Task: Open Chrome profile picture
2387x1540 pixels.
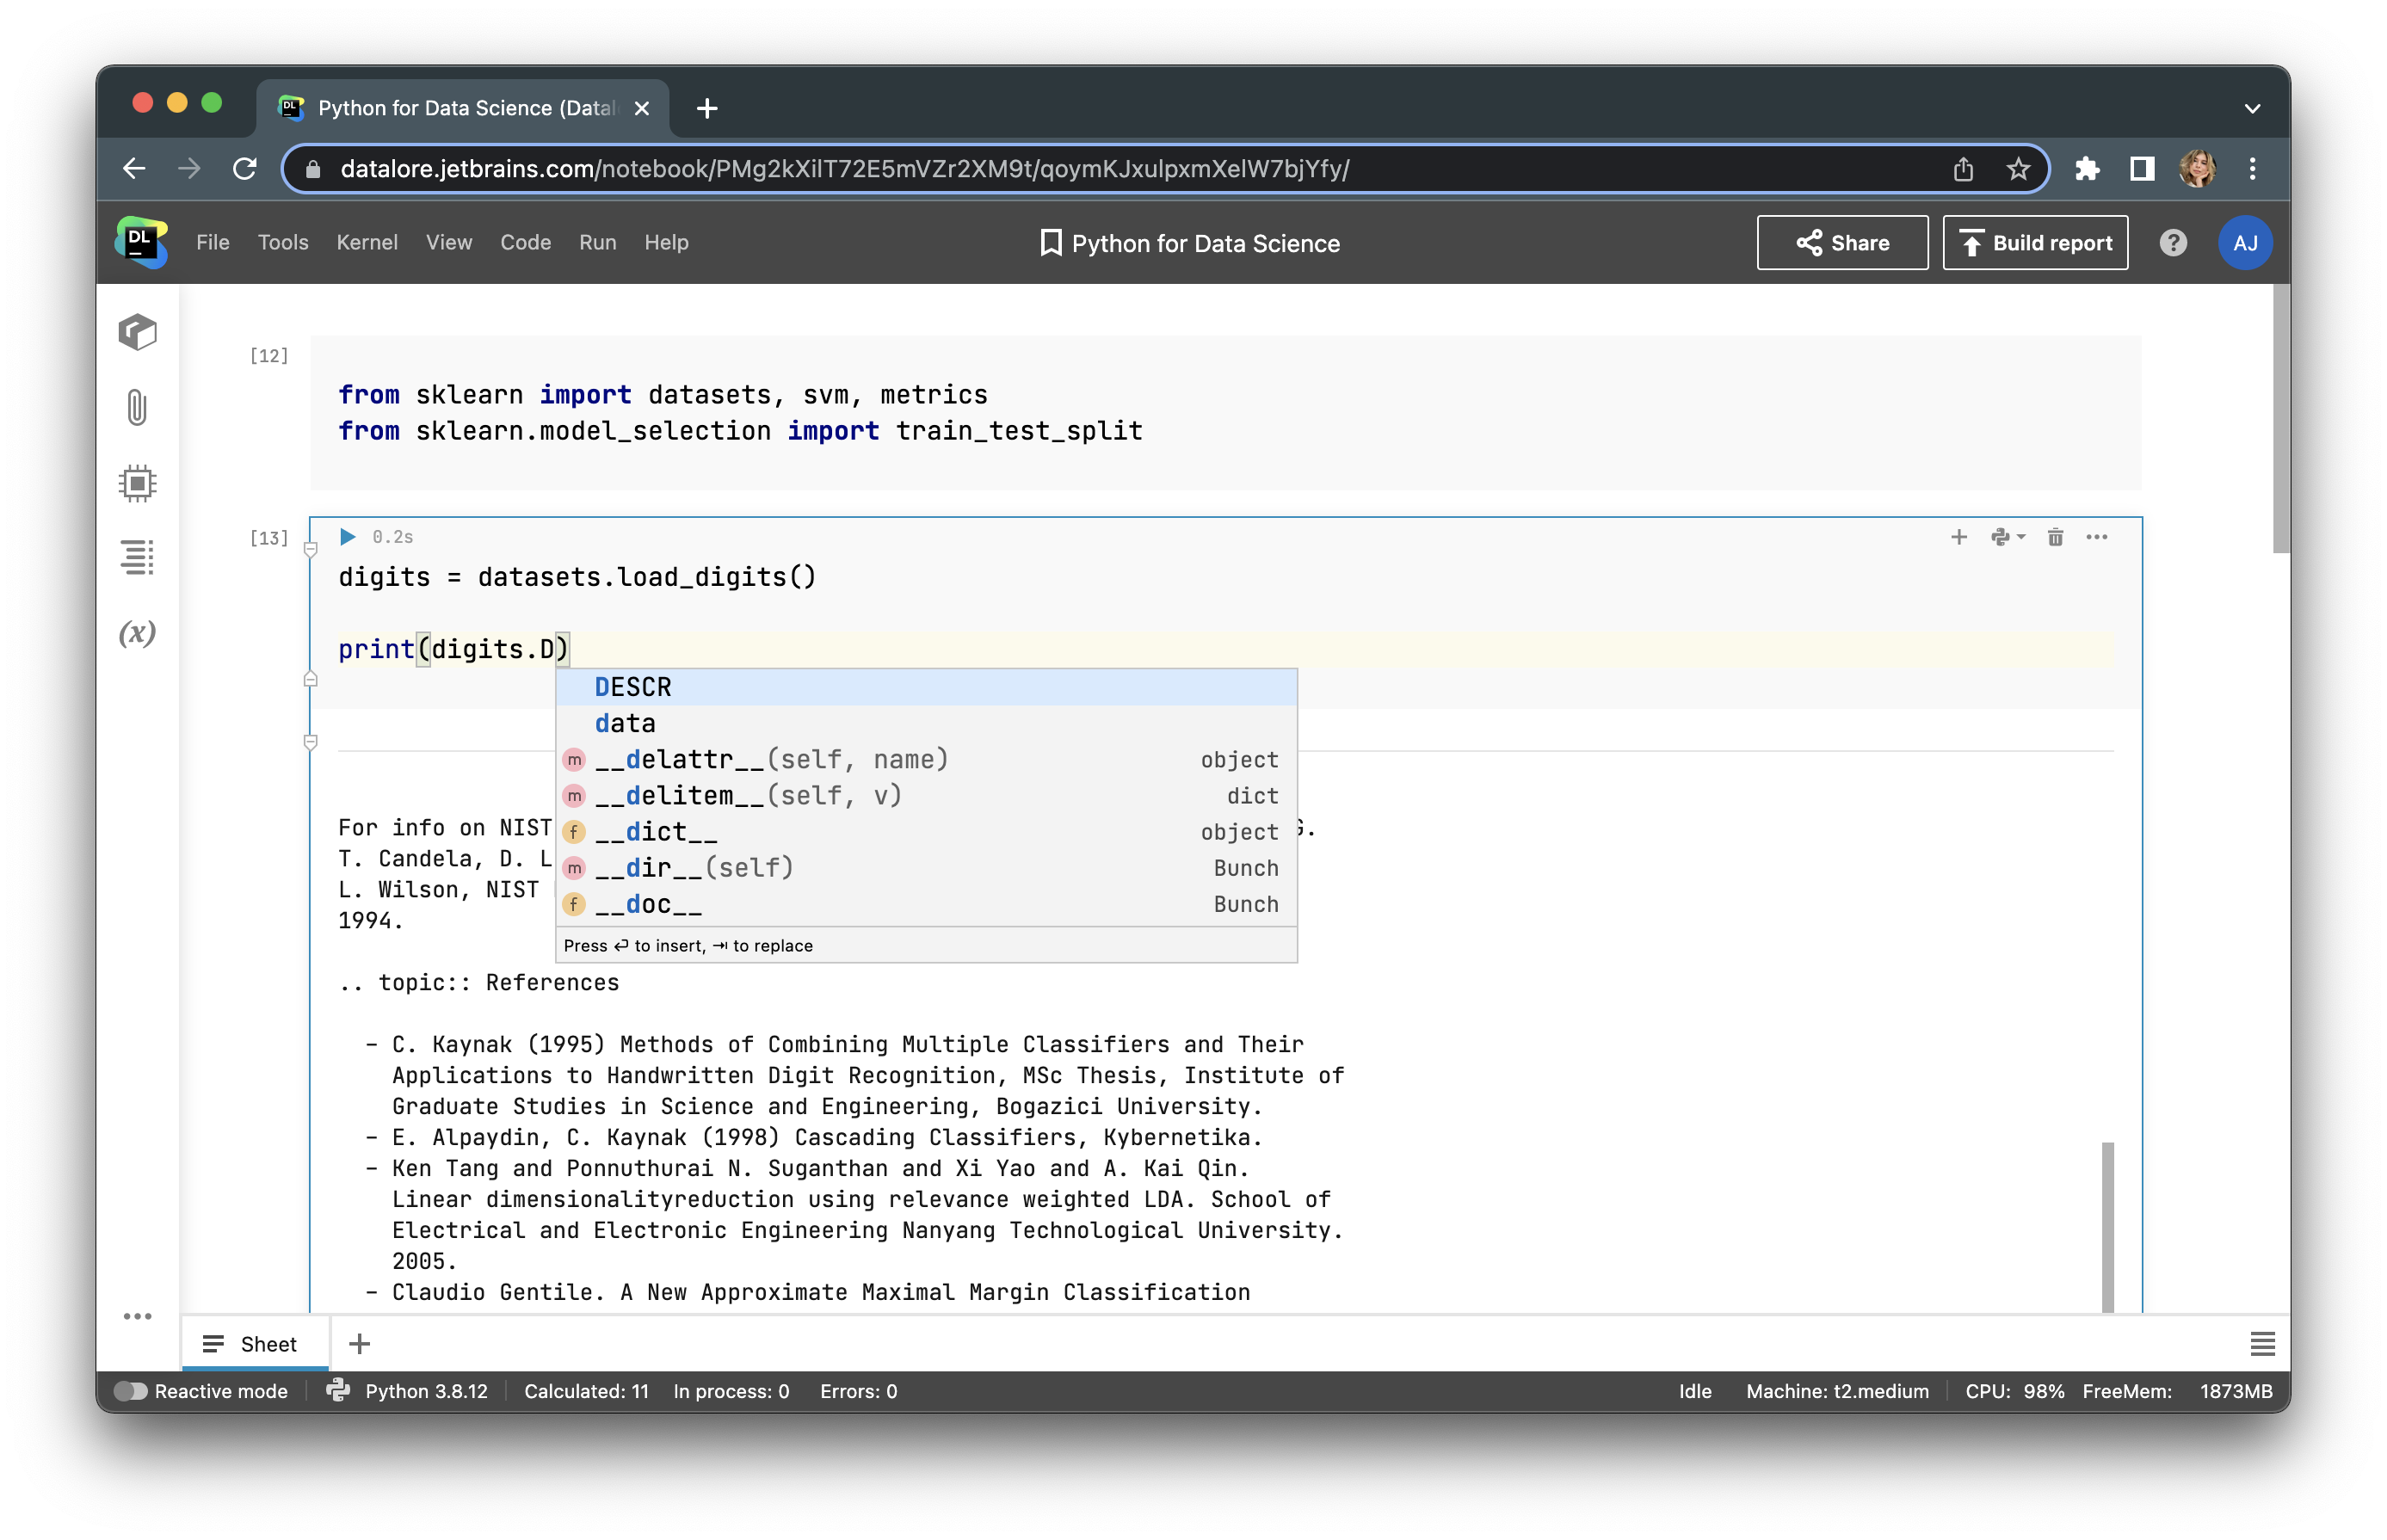Action: tap(2197, 169)
